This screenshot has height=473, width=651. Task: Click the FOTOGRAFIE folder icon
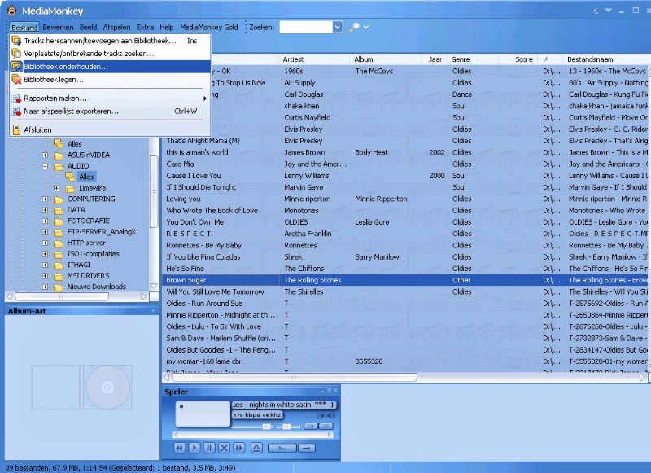tap(59, 221)
